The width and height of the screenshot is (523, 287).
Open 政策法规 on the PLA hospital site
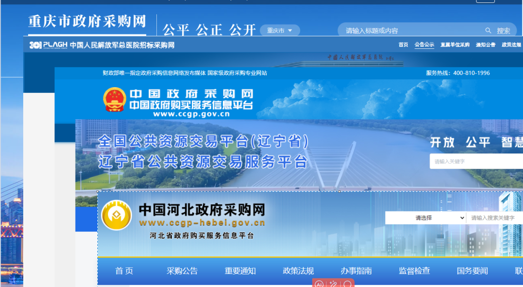[x=511, y=45]
